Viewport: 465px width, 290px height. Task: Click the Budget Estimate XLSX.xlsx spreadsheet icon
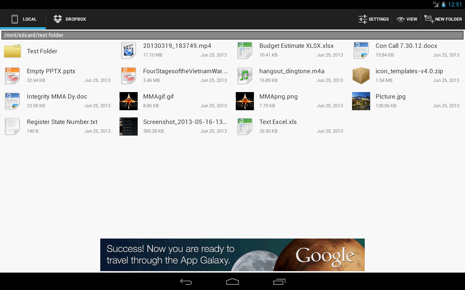point(245,50)
